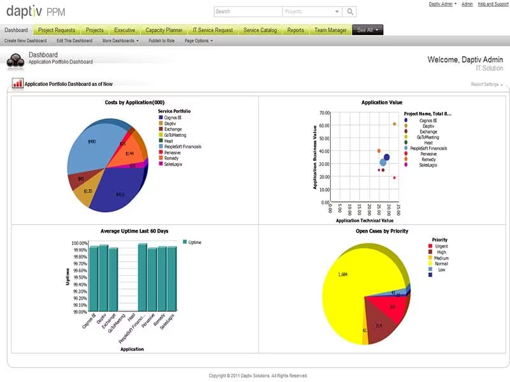Click Edit This Dashboard
510x382 pixels.
75,41
